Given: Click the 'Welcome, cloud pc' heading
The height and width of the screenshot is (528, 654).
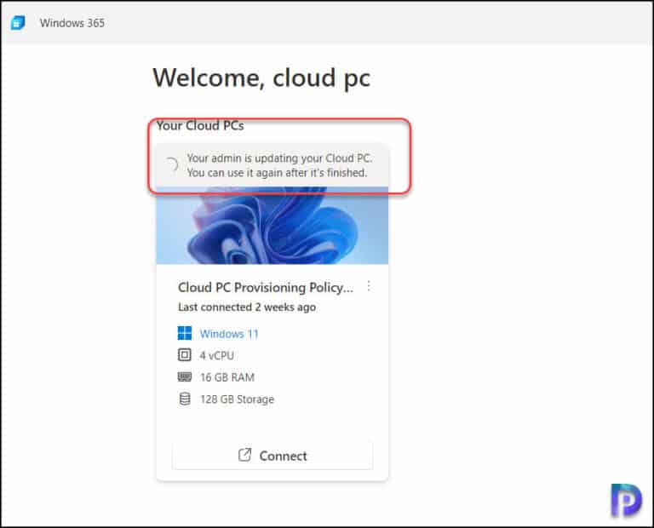Looking at the screenshot, I should 261,78.
